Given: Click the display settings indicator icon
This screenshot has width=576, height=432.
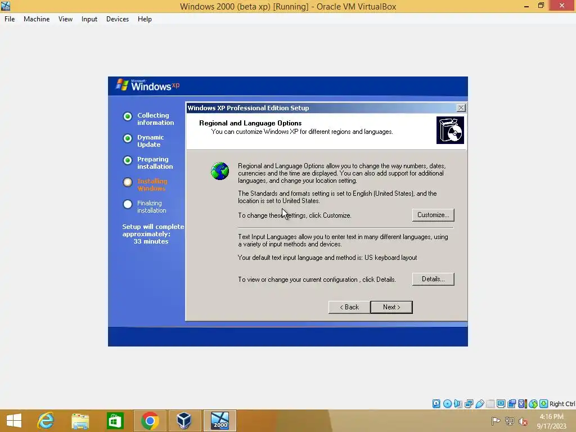Looking at the screenshot, I should (x=501, y=404).
